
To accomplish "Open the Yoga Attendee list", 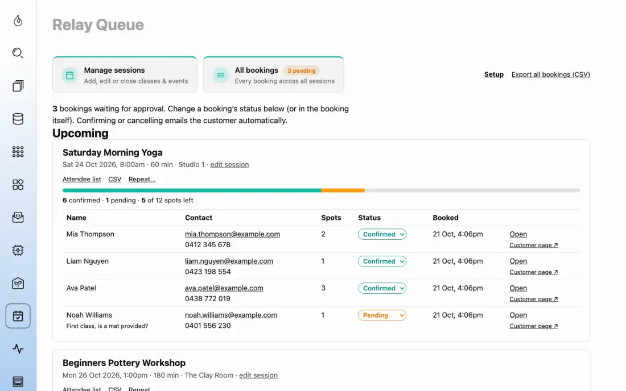I will (82, 179).
